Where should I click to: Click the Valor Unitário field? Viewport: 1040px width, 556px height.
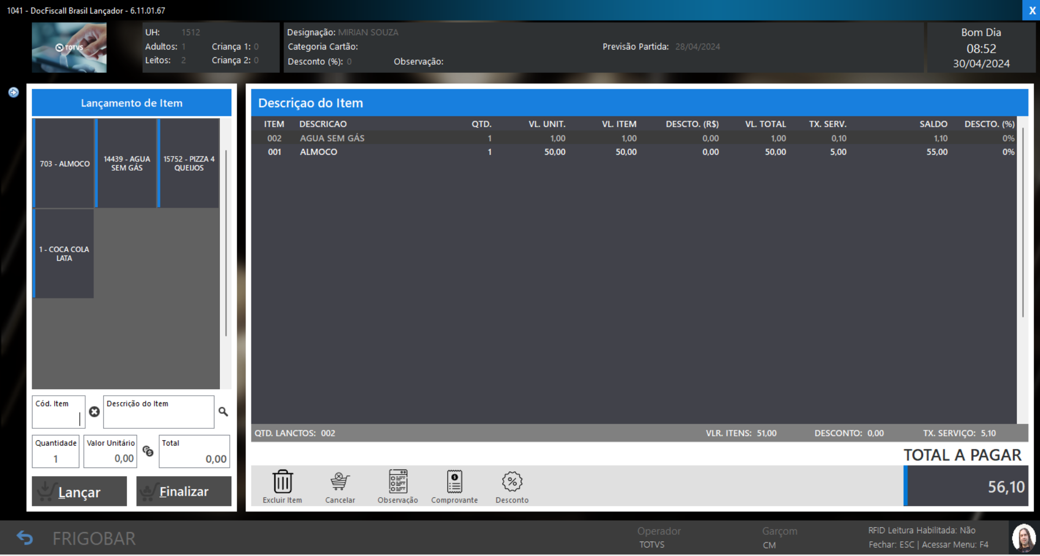pyautogui.click(x=110, y=451)
